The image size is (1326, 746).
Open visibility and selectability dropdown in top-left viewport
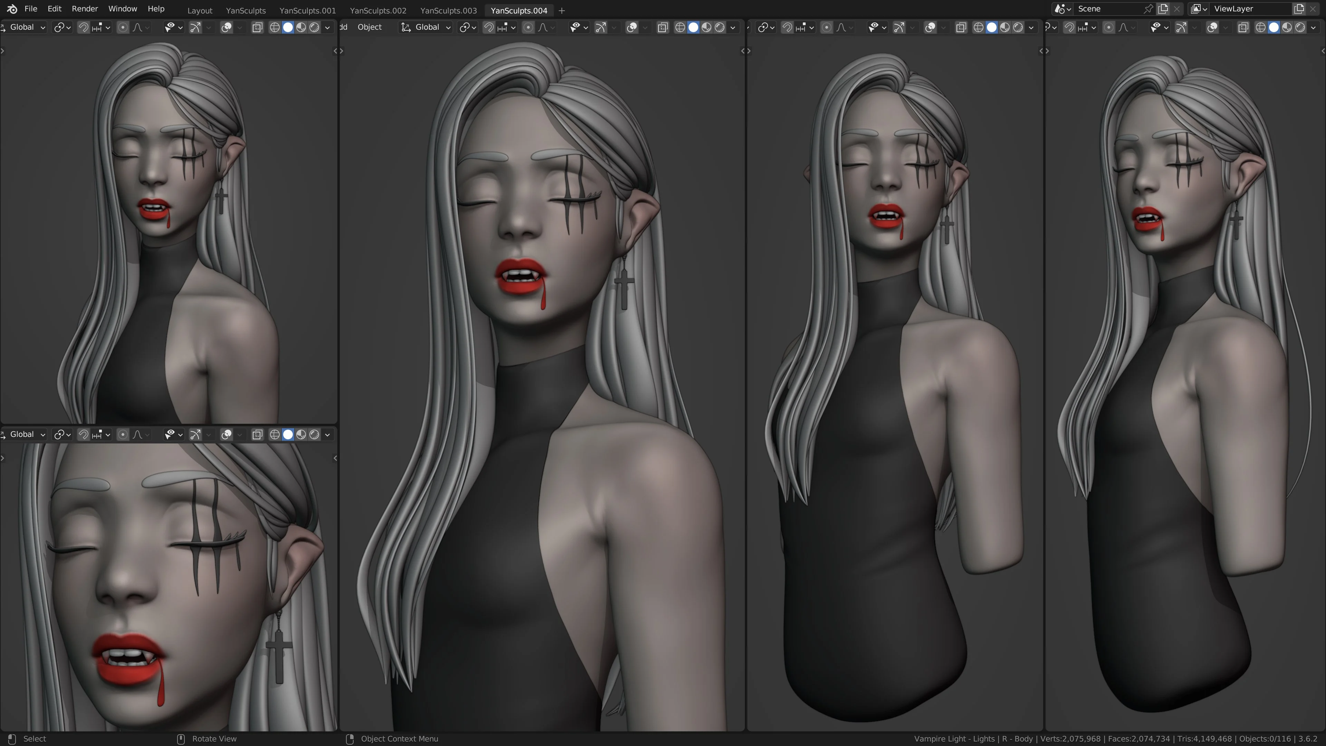[x=173, y=27]
